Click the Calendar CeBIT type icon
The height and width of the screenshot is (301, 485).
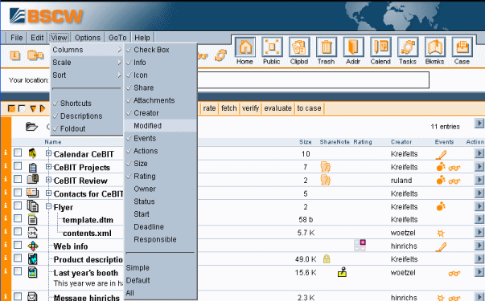[x=32, y=153]
